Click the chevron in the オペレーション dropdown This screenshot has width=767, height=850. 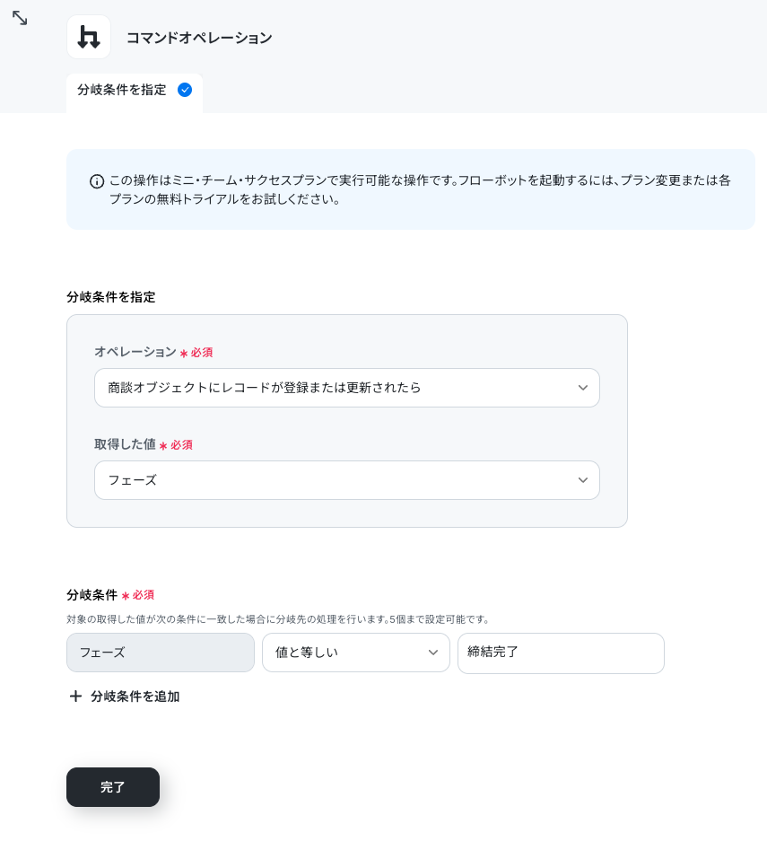click(583, 388)
